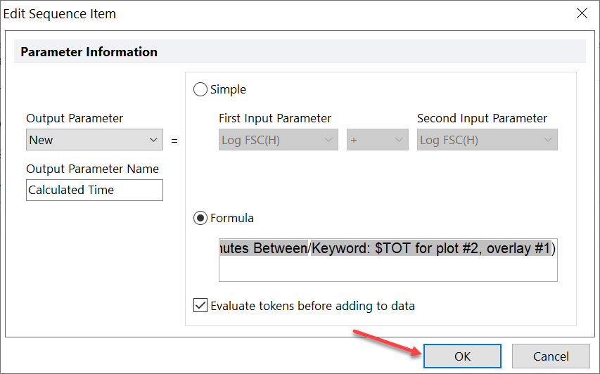Click the equals sign beside Output Parameter
The image size is (600, 374).
(x=174, y=141)
